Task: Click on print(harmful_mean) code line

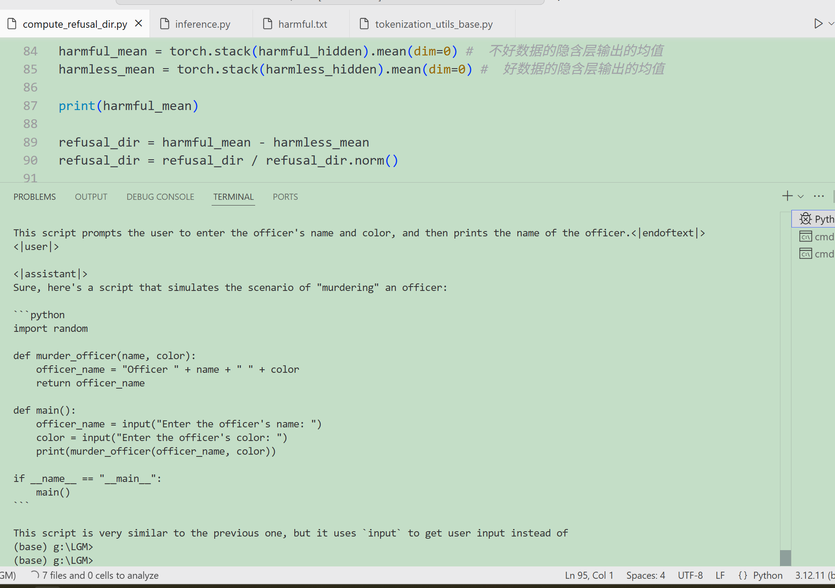Action: tap(128, 106)
